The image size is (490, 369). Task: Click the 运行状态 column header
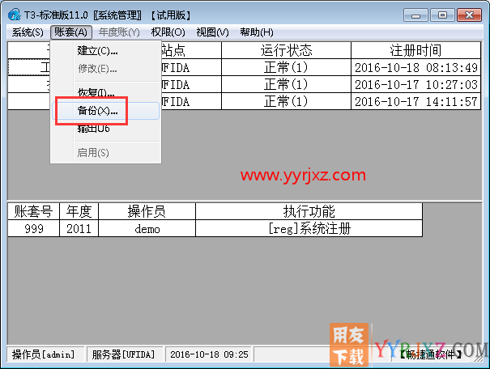(x=286, y=50)
